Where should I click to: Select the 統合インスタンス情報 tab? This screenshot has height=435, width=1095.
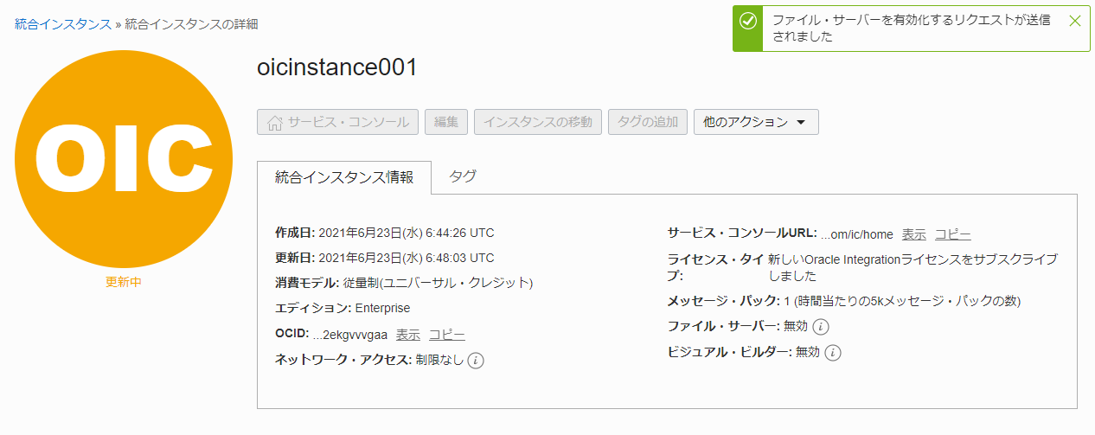tap(344, 177)
